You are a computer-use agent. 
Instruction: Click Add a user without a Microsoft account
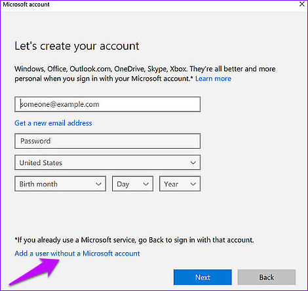point(77,254)
